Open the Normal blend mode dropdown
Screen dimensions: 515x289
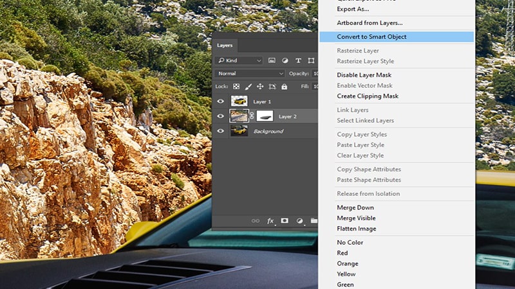250,73
